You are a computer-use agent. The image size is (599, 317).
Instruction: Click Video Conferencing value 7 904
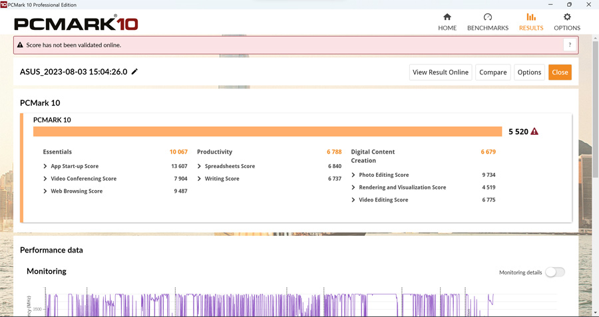point(180,179)
